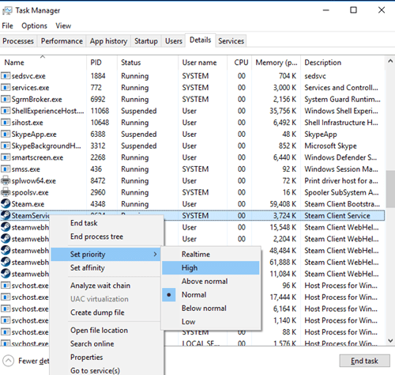
Task: Click End task button at bottom right
Action: point(364,361)
